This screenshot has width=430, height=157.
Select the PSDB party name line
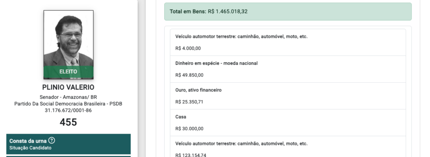click(68, 104)
